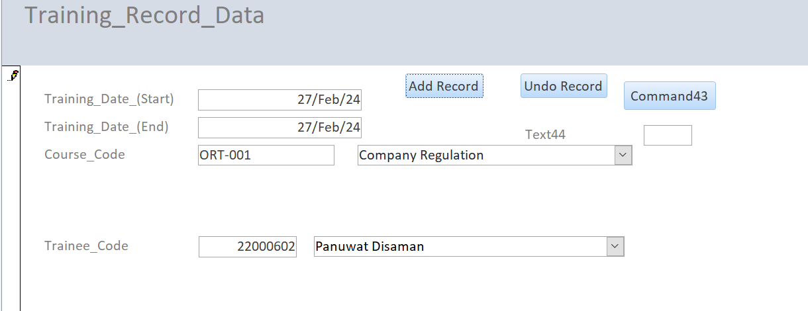Click the Undo Record button
Viewport: 808px width, 311px height.
coord(564,86)
